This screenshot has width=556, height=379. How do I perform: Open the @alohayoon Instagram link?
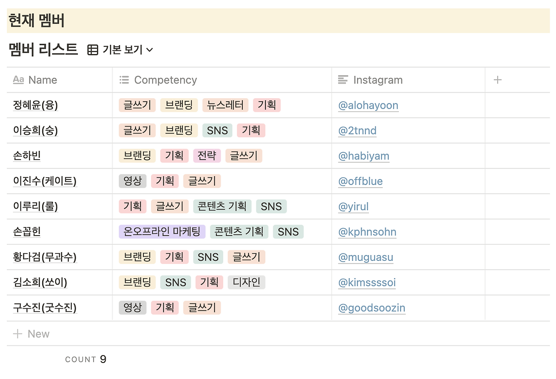(x=368, y=106)
